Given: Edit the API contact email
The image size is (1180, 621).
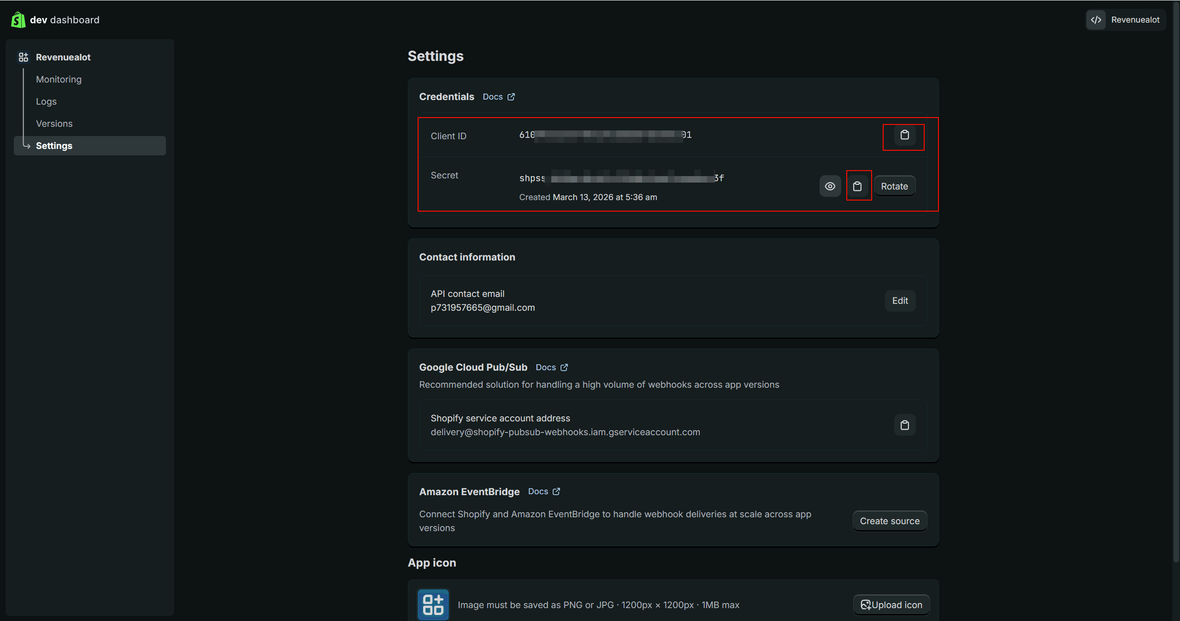Looking at the screenshot, I should pos(900,300).
